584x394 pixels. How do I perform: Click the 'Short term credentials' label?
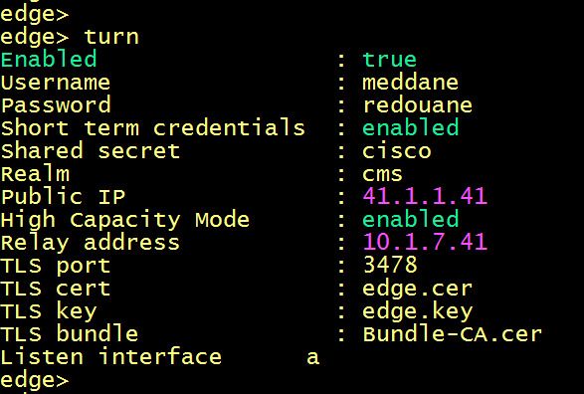coord(152,128)
